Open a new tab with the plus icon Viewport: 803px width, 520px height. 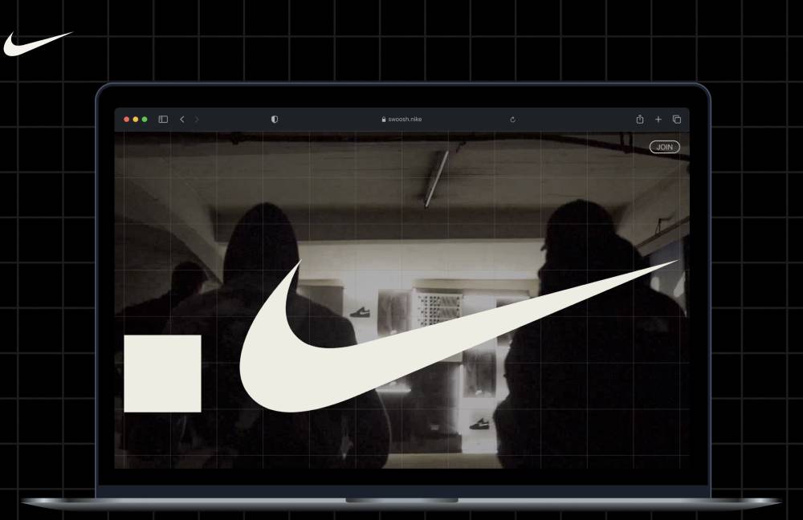pos(658,119)
